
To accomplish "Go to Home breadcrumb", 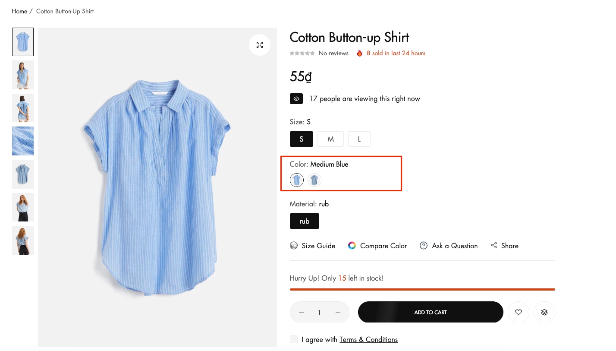I will (x=19, y=11).
